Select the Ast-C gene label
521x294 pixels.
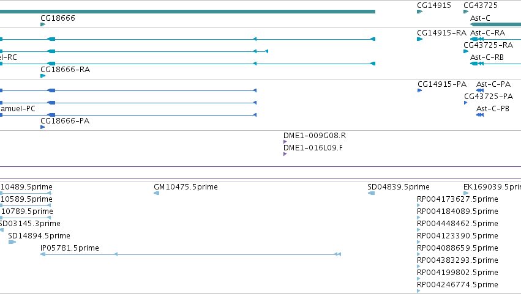point(480,18)
